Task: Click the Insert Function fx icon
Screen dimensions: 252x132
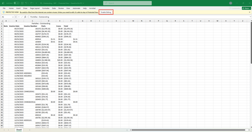Action: (x=25, y=17)
